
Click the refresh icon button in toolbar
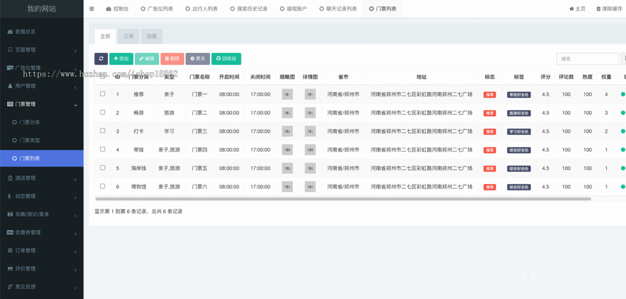pyautogui.click(x=101, y=59)
